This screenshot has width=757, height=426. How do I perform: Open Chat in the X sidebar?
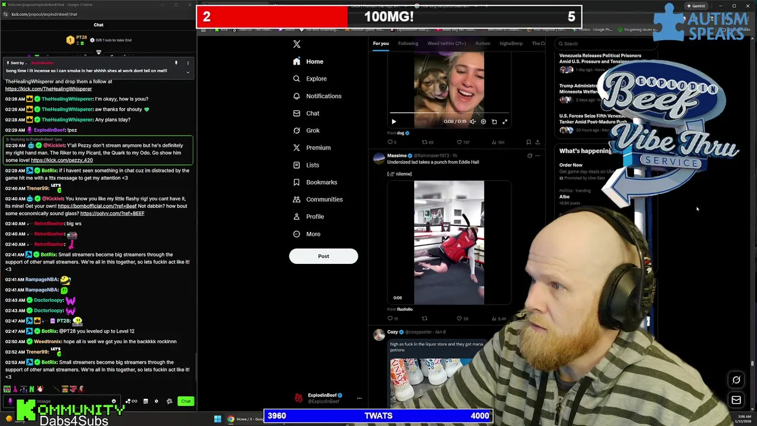[x=306, y=113]
